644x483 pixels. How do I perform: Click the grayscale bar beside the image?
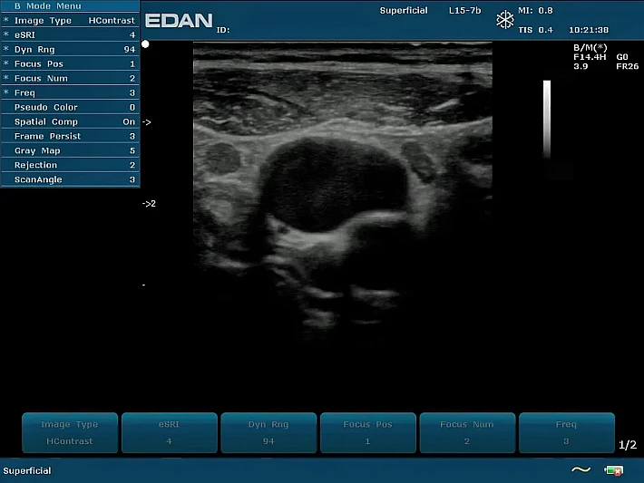pos(547,120)
